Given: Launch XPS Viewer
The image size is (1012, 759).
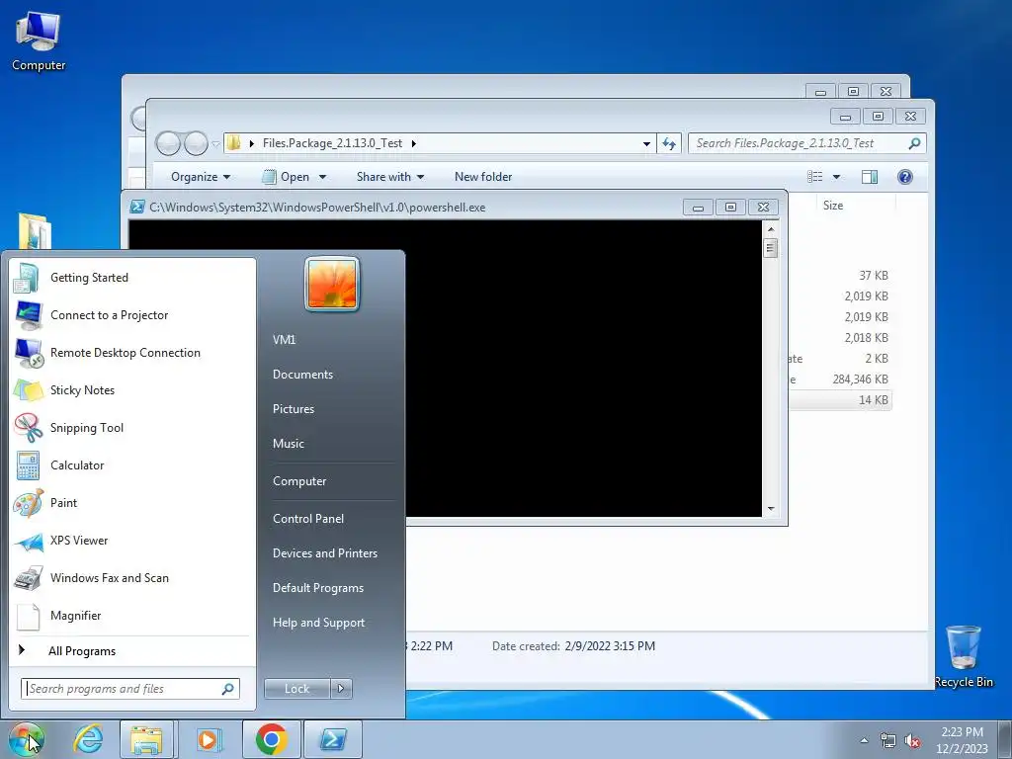Looking at the screenshot, I should [132, 541].
